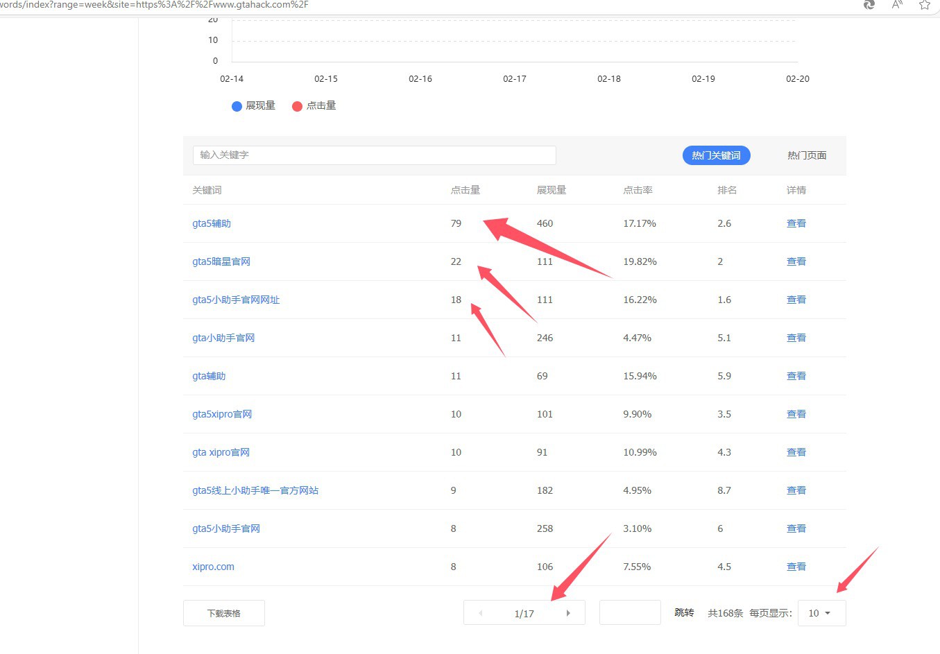Click 查看 for the gta5小助手官网网址 row
The width and height of the screenshot is (940, 654).
pyautogui.click(x=796, y=300)
